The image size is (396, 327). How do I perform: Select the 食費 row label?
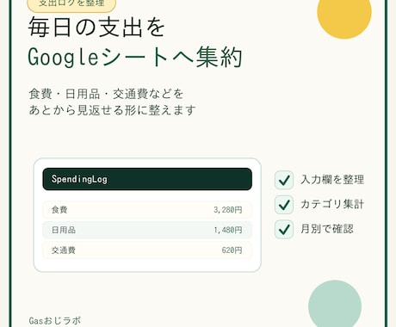pos(59,210)
